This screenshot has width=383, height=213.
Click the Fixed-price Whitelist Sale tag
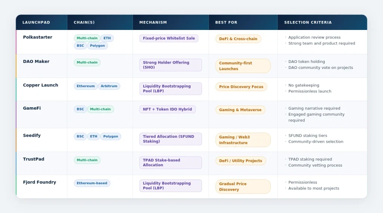pyautogui.click(x=169, y=39)
